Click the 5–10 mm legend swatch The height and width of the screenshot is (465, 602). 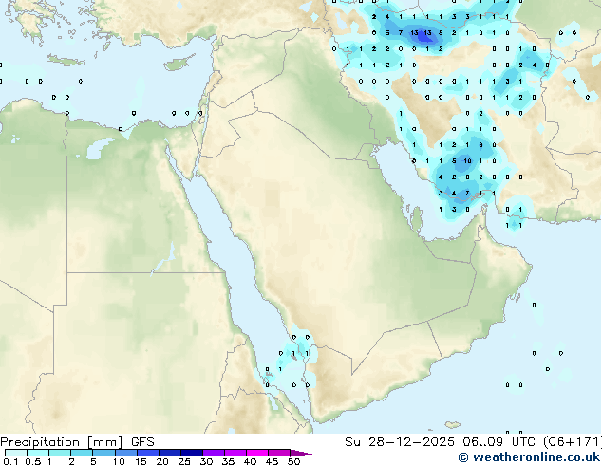103,453
